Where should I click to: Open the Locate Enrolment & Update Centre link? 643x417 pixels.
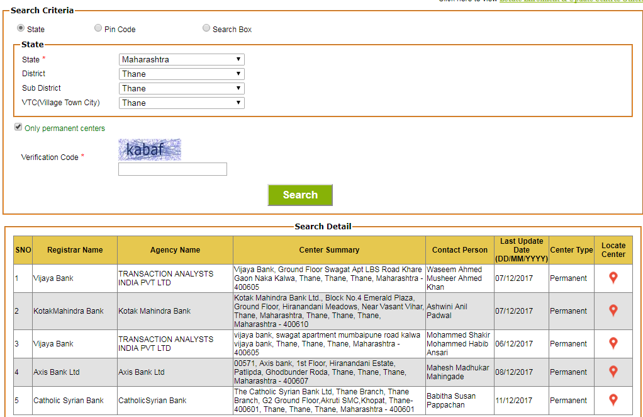[568, 2]
